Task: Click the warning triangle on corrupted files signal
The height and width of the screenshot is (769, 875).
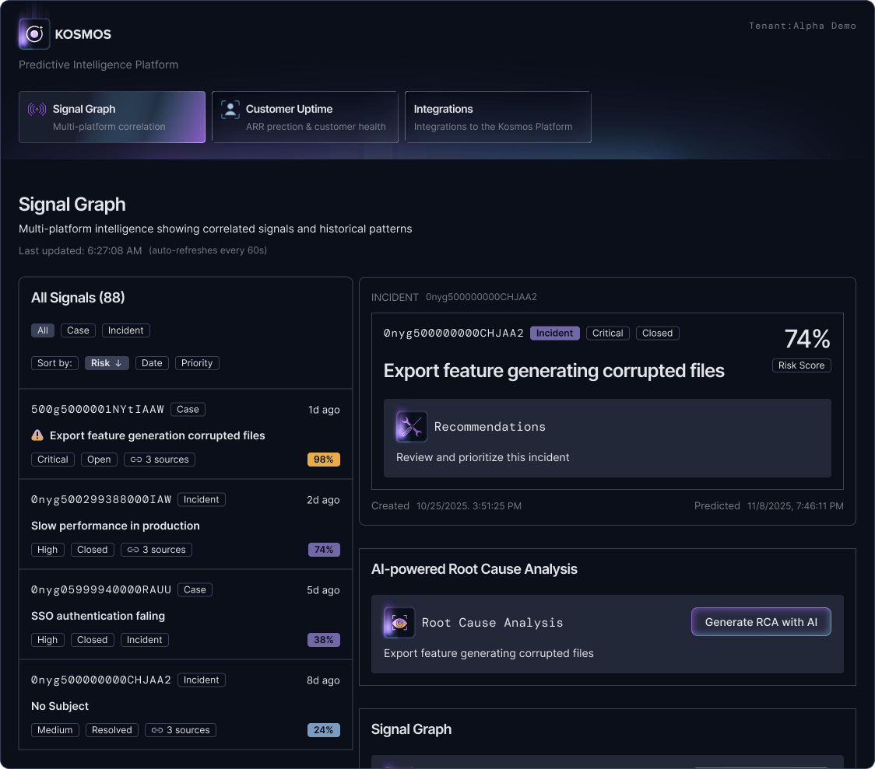Action: (x=36, y=435)
